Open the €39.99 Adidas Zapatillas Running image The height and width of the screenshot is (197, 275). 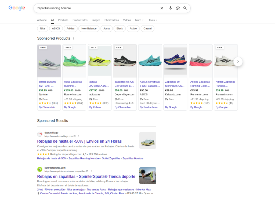(x=226, y=61)
